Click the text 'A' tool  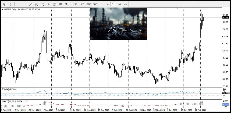click(x=49, y=4)
